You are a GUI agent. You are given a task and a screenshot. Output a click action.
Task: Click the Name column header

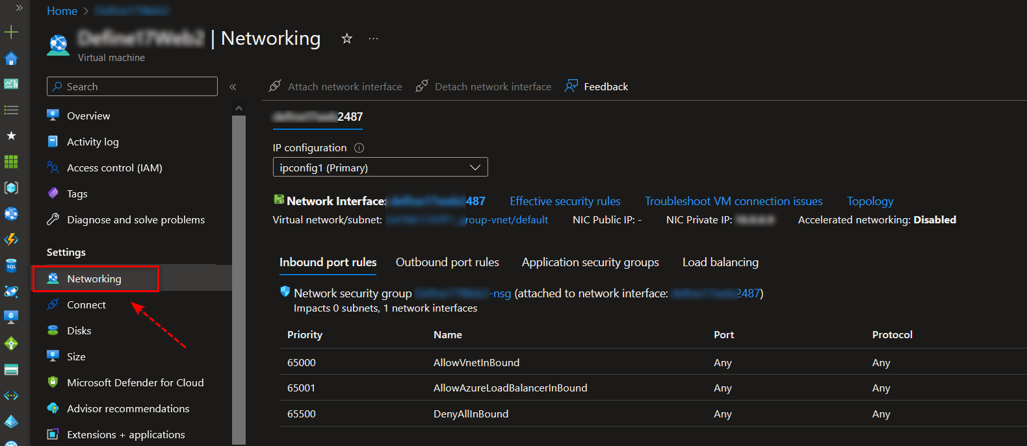(x=448, y=335)
